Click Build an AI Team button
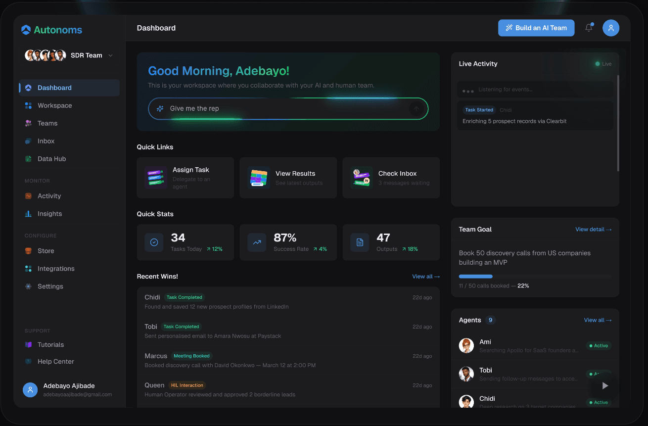Viewport: 648px width, 426px height. pyautogui.click(x=536, y=28)
